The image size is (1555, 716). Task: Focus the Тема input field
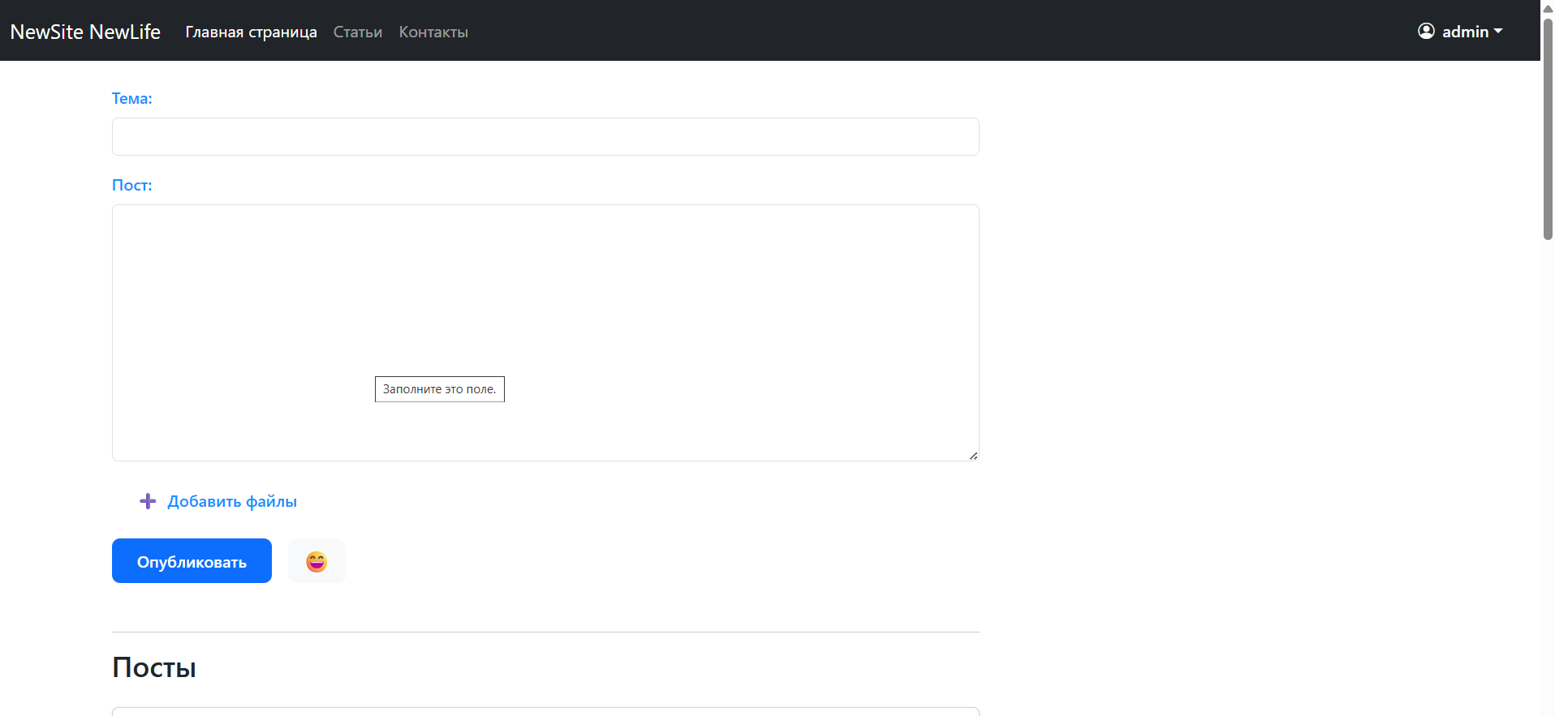[x=545, y=136]
